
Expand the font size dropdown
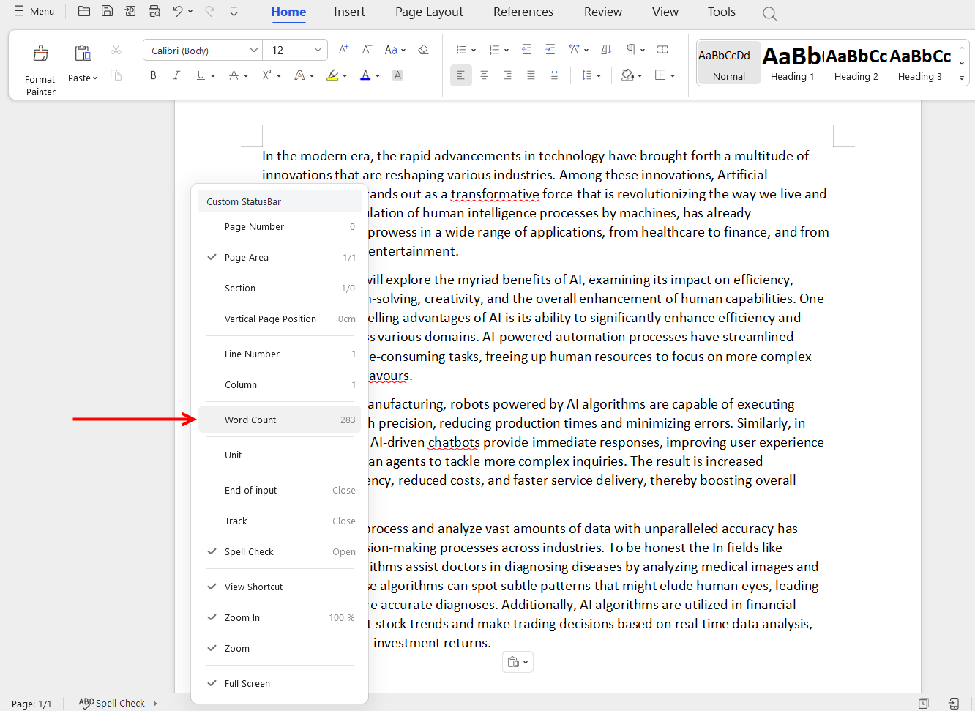[x=318, y=51]
